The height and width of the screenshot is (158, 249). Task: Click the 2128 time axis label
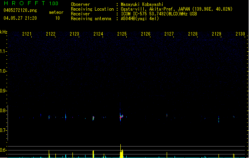pyautogui.click(x=193, y=34)
